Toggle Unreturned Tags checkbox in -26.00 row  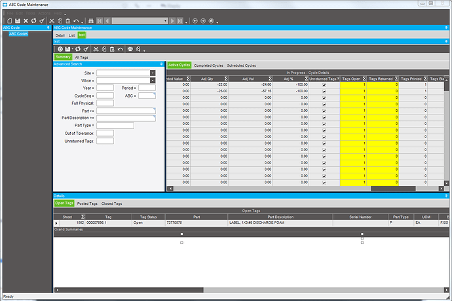tap(324, 92)
